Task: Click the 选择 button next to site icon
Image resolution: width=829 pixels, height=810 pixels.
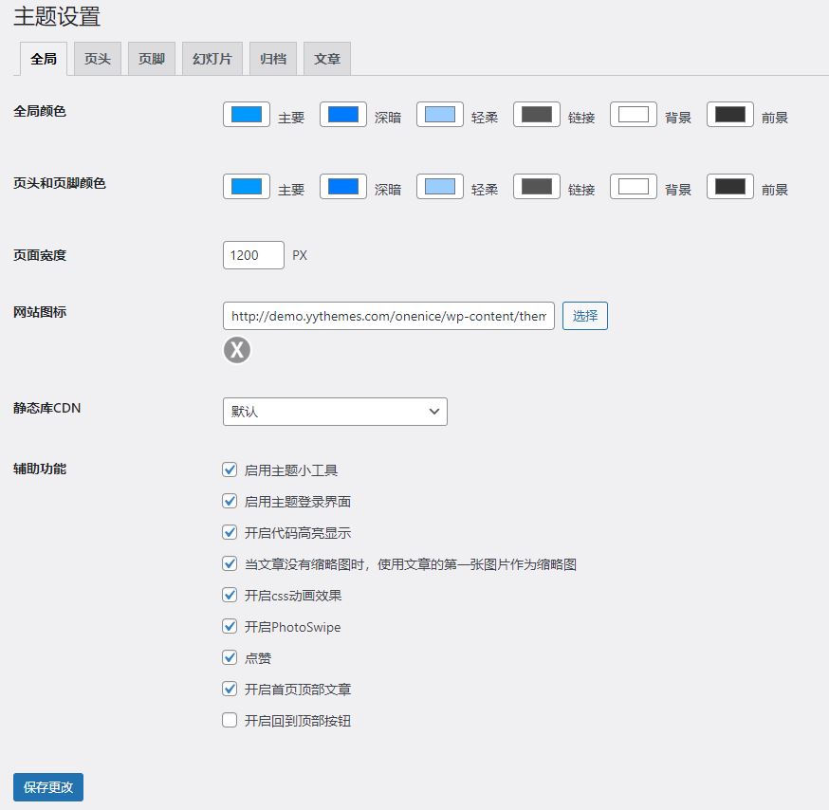Action: click(584, 315)
